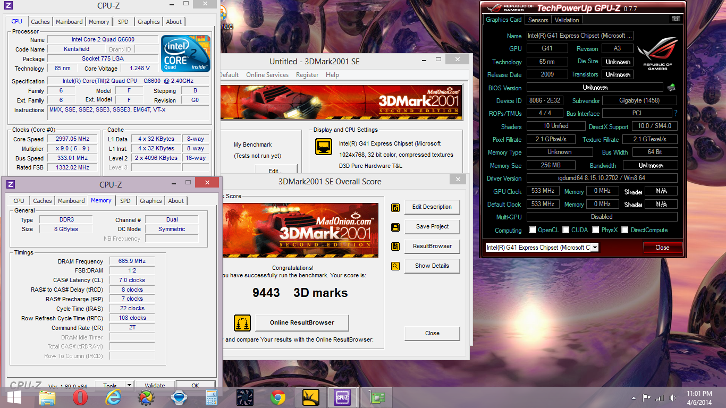Toggle the PhysX checkbox
726x408 pixels.
pyautogui.click(x=596, y=230)
